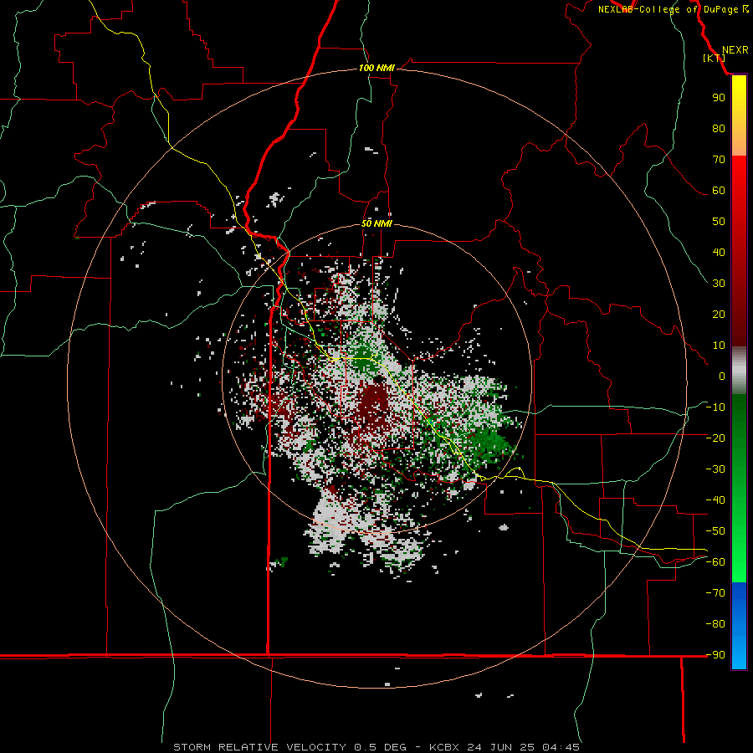Click the scale's 50 value label
Viewport: 753px width, 753px height.
click(719, 222)
